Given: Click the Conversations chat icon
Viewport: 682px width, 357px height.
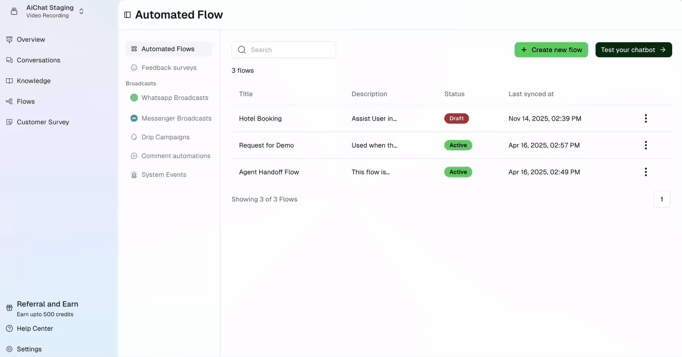Looking at the screenshot, I should 9,60.
